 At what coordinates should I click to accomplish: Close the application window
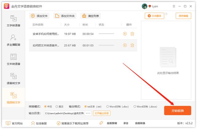click(191, 6)
